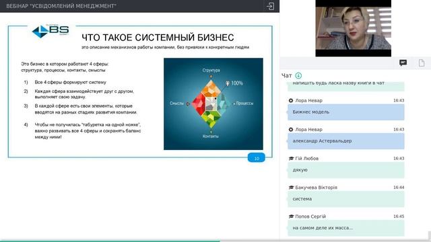Screen dimensions: 431x242
Task: Click the "Структура" label on diagram
Action: pos(211,71)
